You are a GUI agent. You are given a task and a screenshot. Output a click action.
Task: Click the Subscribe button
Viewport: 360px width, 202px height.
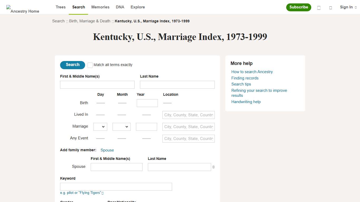pyautogui.click(x=299, y=7)
